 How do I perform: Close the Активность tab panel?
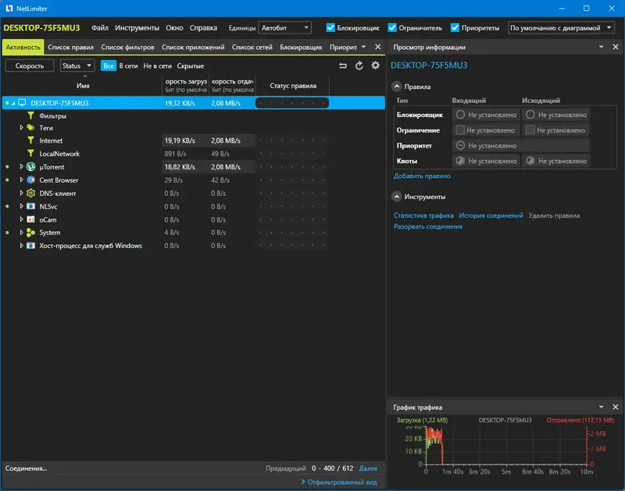tap(378, 47)
